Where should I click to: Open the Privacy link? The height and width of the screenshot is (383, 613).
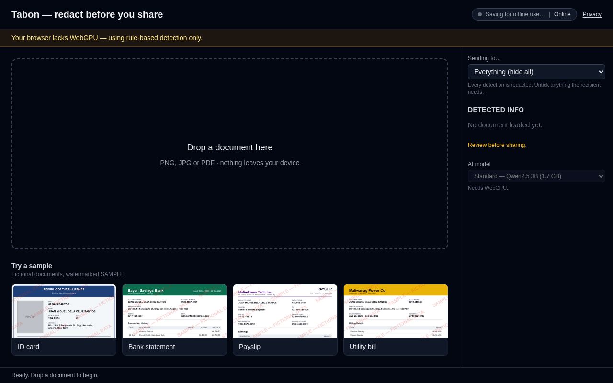click(x=592, y=14)
